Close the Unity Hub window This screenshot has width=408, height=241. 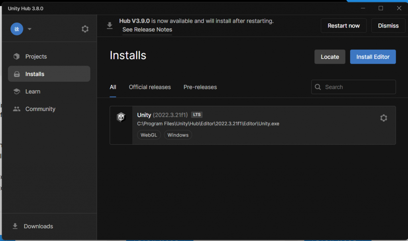(x=398, y=8)
